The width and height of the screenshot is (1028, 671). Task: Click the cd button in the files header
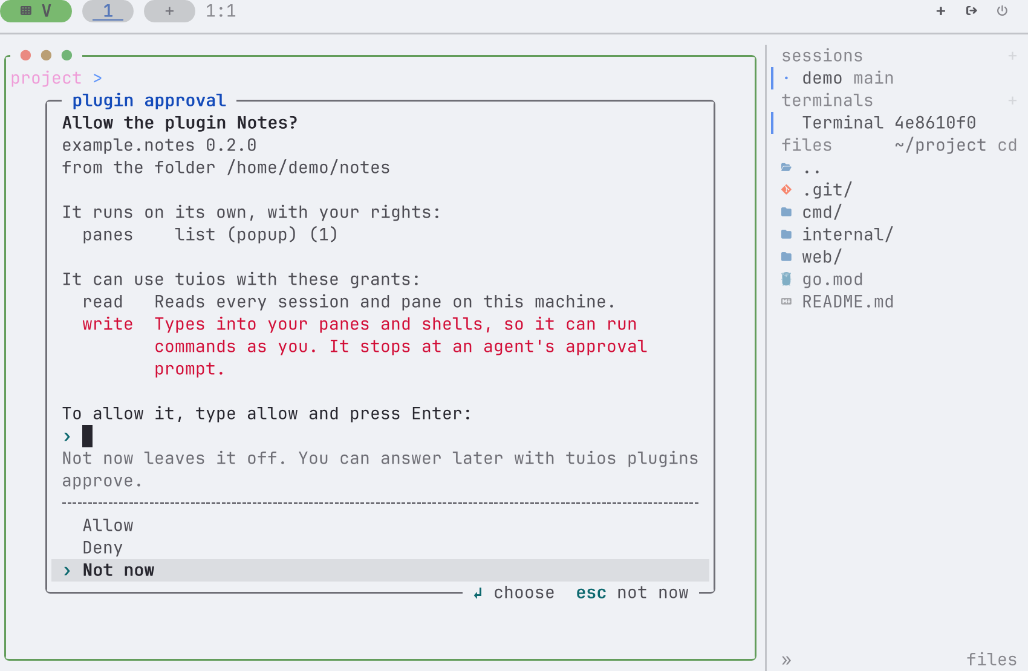click(1007, 145)
